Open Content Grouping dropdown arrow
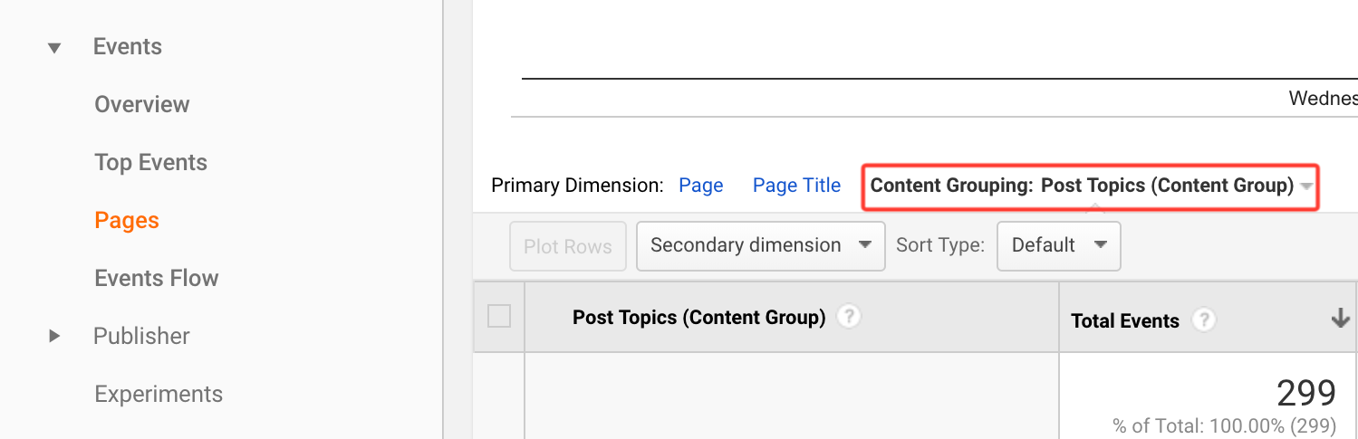Screen dimensions: 1358x439 (x=1305, y=186)
